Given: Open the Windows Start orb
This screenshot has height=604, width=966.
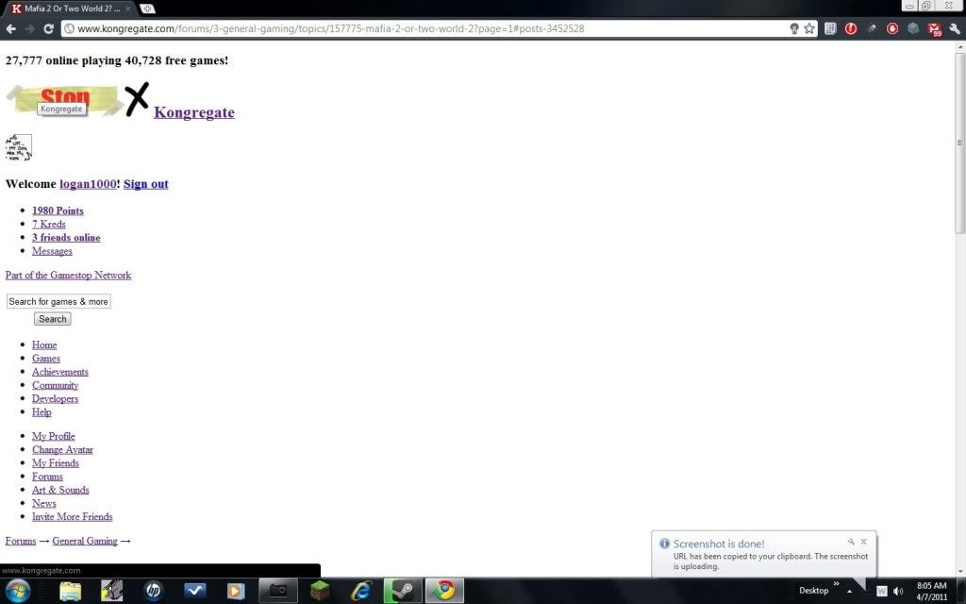Looking at the screenshot, I should (17, 591).
